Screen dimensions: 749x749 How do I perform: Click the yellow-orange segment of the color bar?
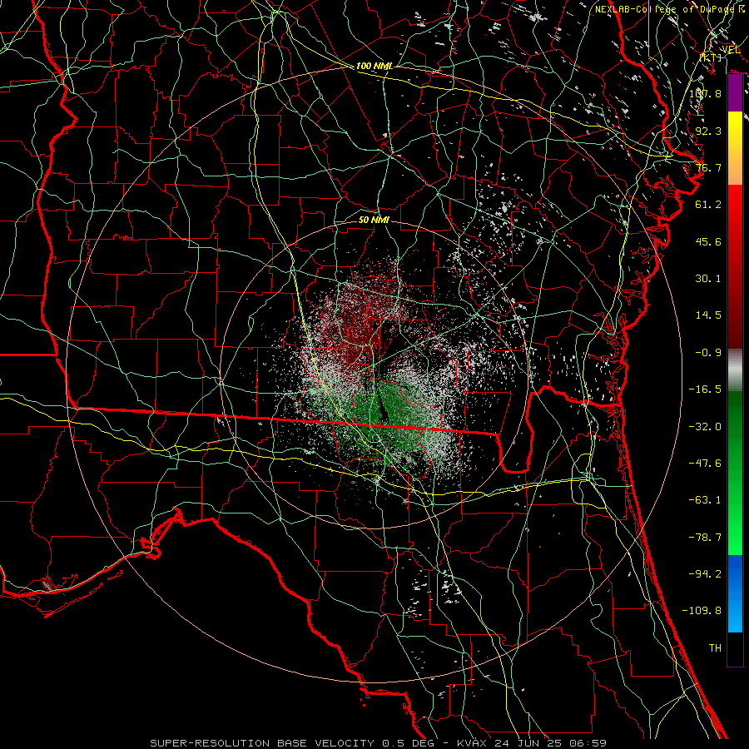point(735,148)
